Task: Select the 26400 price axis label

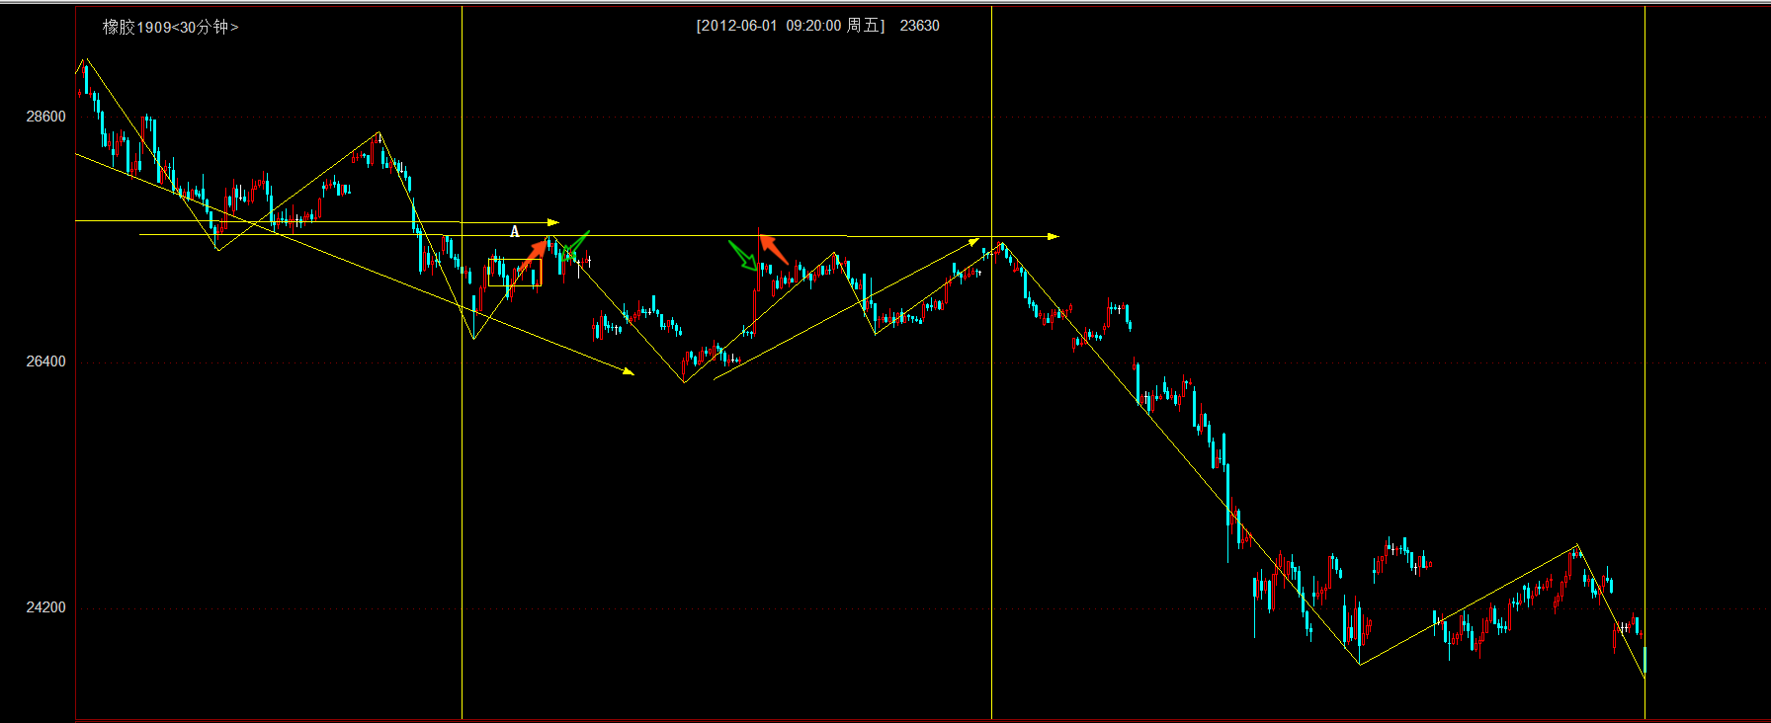Action: [x=46, y=361]
